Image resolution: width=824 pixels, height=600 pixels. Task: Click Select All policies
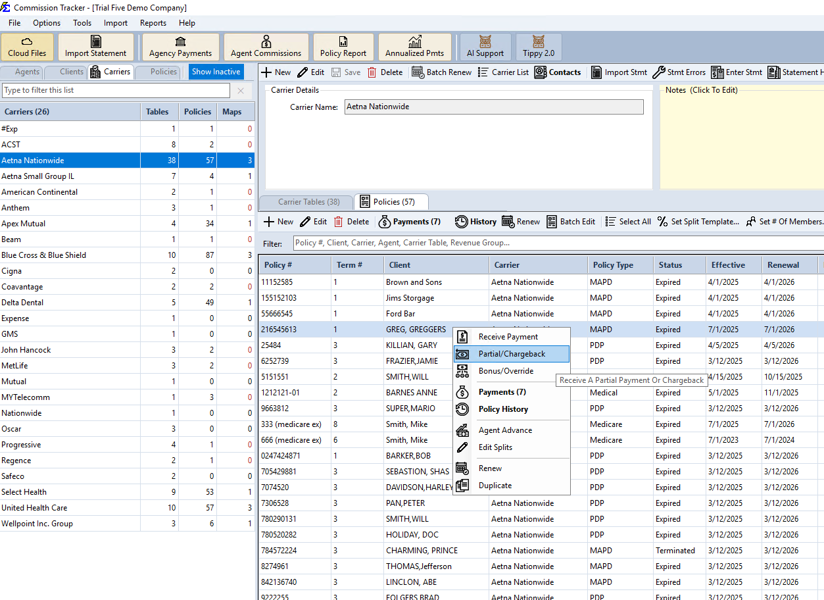pyautogui.click(x=628, y=222)
